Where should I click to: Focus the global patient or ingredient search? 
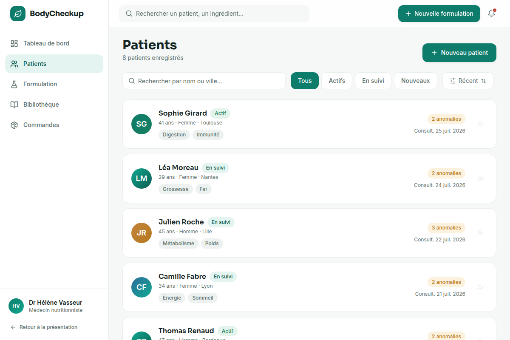214,14
